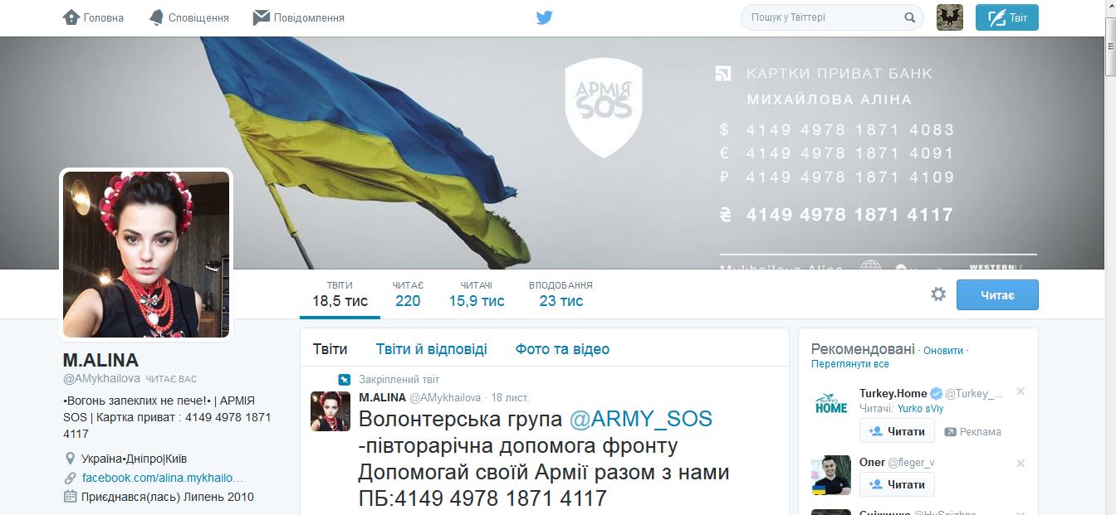Dismiss Олег recommendation
1116x515 pixels.
tap(1021, 463)
